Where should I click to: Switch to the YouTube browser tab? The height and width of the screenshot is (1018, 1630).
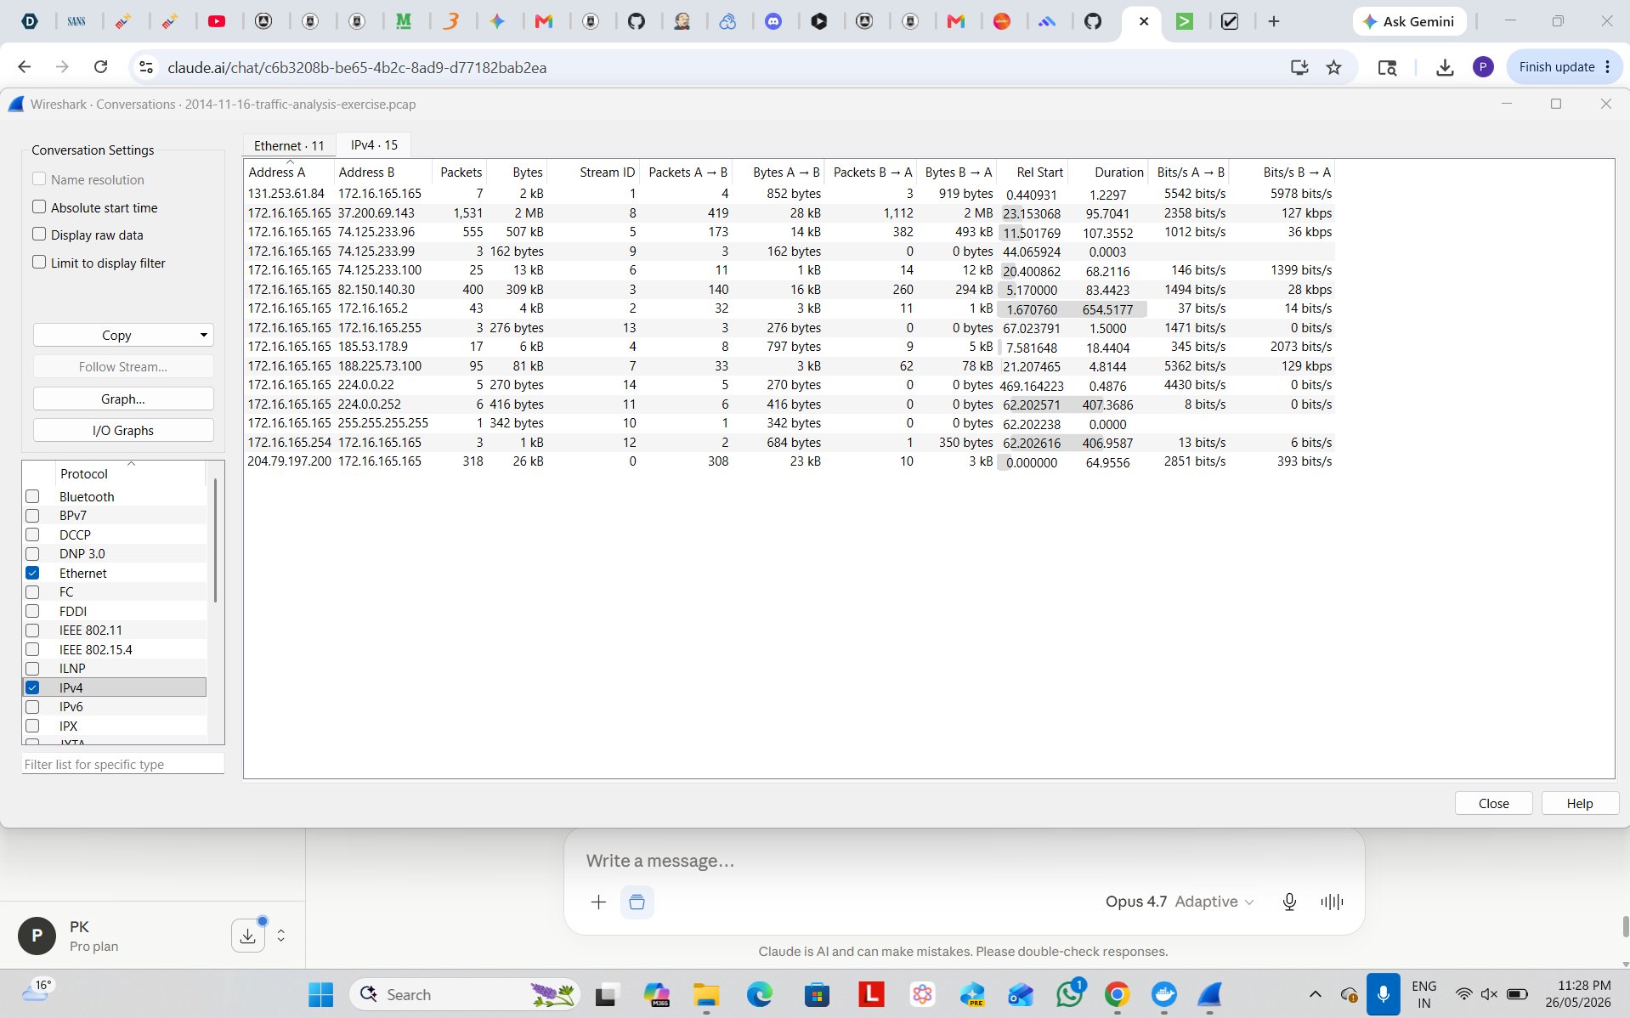(217, 21)
